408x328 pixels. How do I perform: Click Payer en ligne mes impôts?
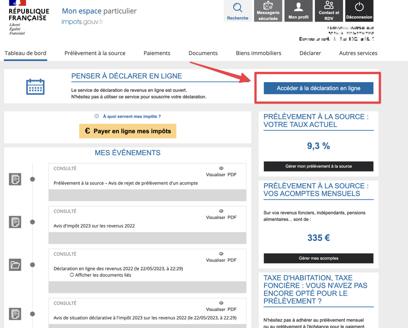127,131
